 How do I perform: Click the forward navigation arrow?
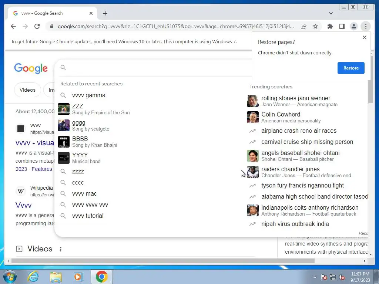coord(25,26)
